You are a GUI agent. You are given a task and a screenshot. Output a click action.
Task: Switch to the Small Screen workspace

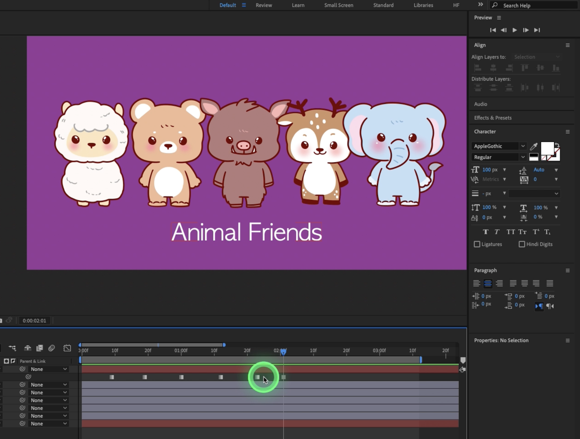pos(338,5)
